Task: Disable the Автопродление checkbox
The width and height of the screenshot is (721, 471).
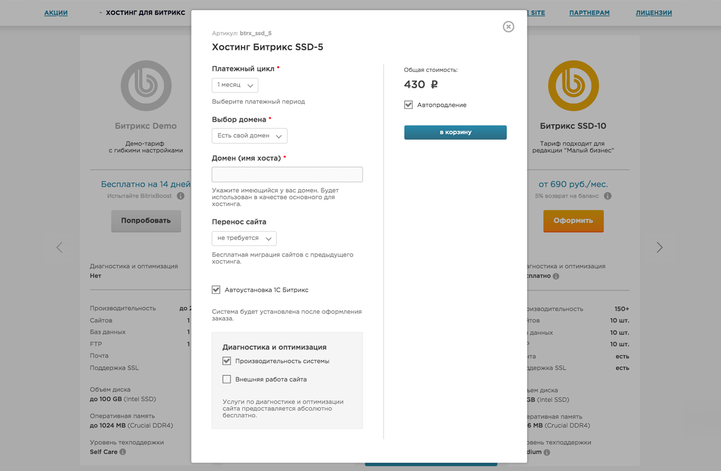Action: [408, 104]
